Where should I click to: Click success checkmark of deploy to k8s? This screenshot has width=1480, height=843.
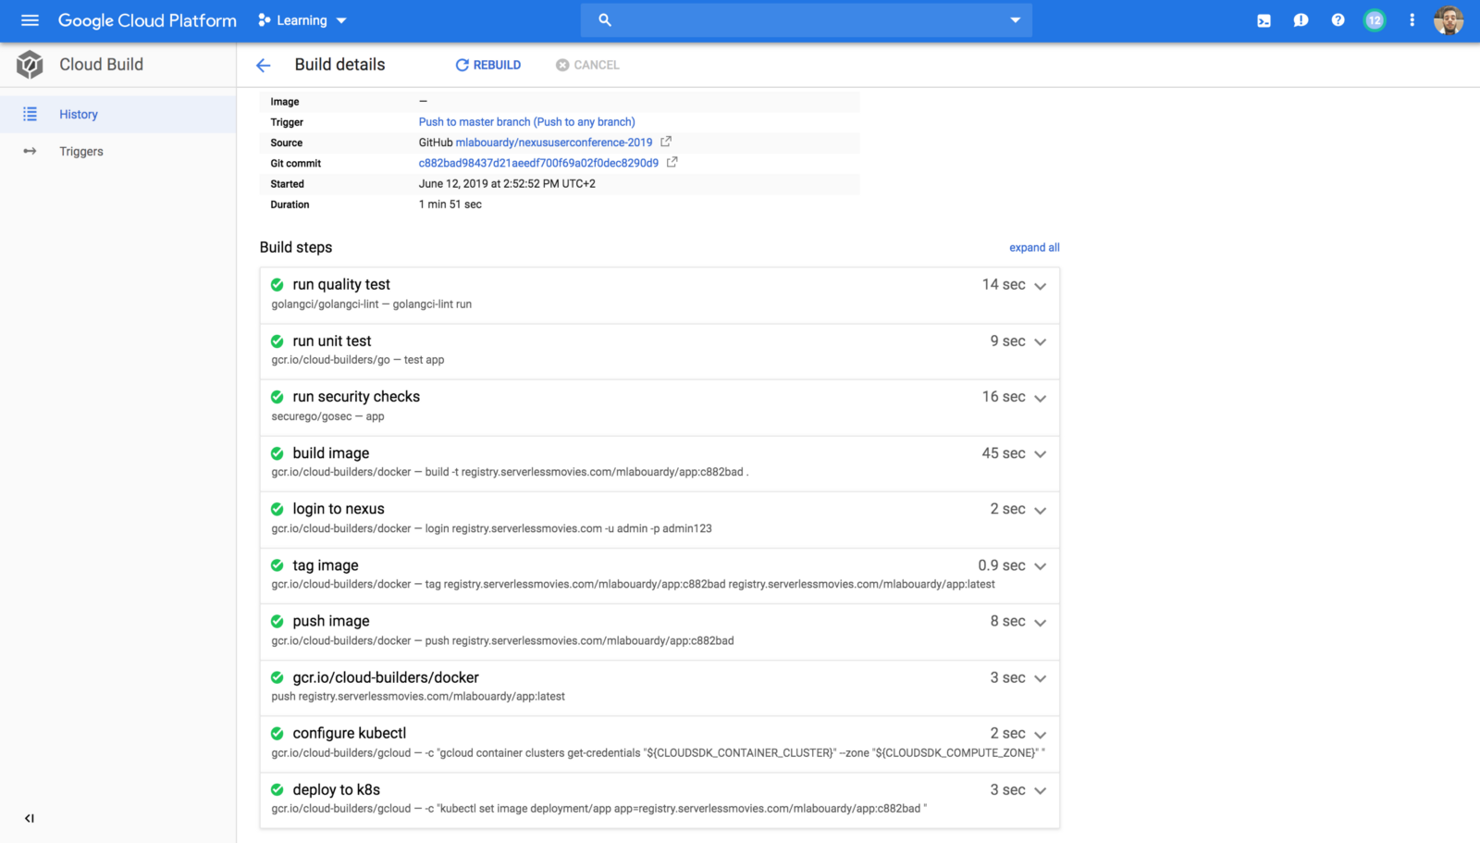pos(277,789)
